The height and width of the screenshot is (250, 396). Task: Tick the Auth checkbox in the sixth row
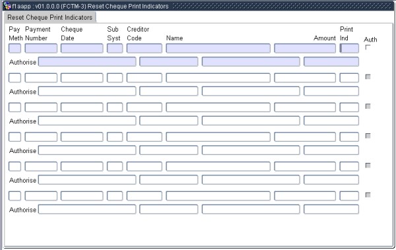(x=368, y=195)
